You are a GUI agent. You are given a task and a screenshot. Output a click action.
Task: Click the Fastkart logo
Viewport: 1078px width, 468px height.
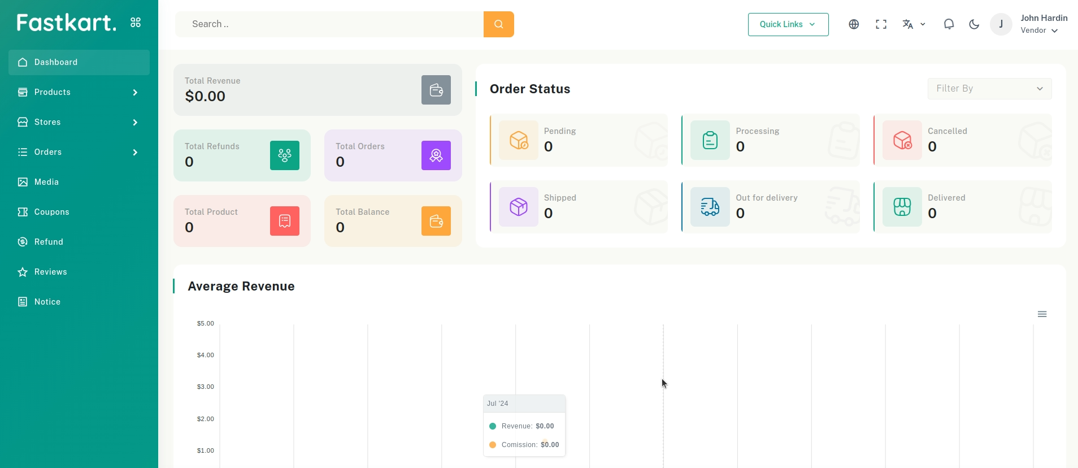(66, 23)
